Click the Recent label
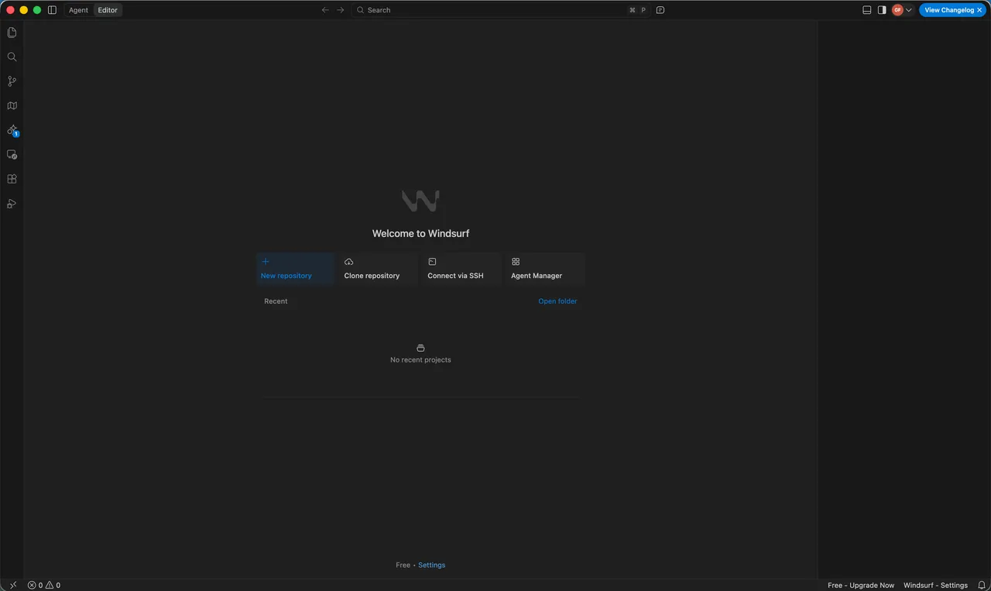 276,301
